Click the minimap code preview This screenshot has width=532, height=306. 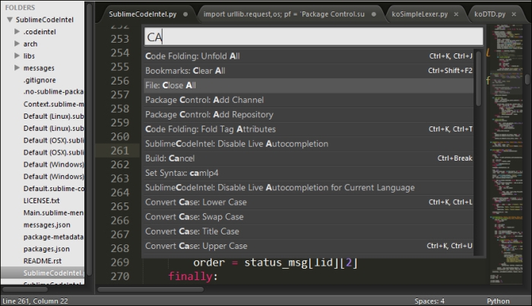click(x=507, y=153)
